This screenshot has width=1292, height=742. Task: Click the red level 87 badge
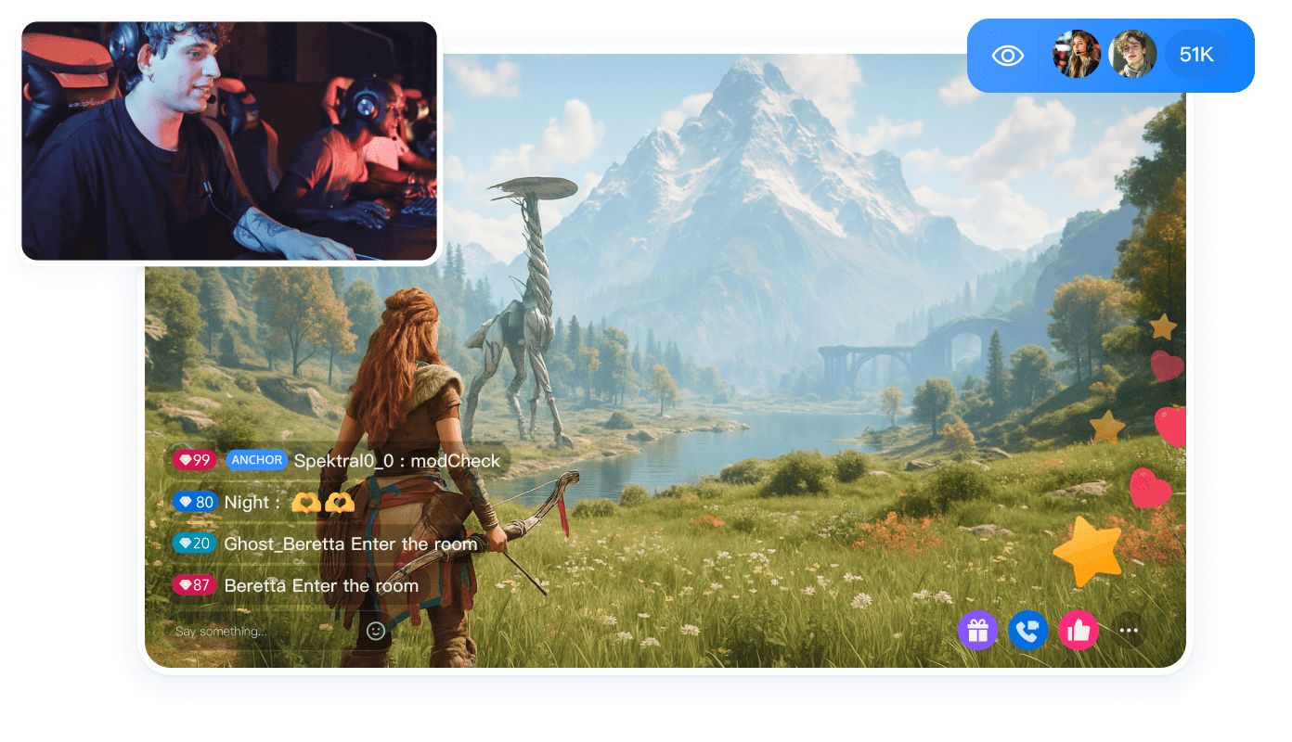click(x=195, y=585)
